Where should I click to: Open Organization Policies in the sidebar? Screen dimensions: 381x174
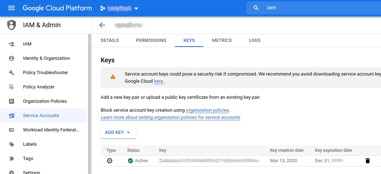tap(45, 101)
